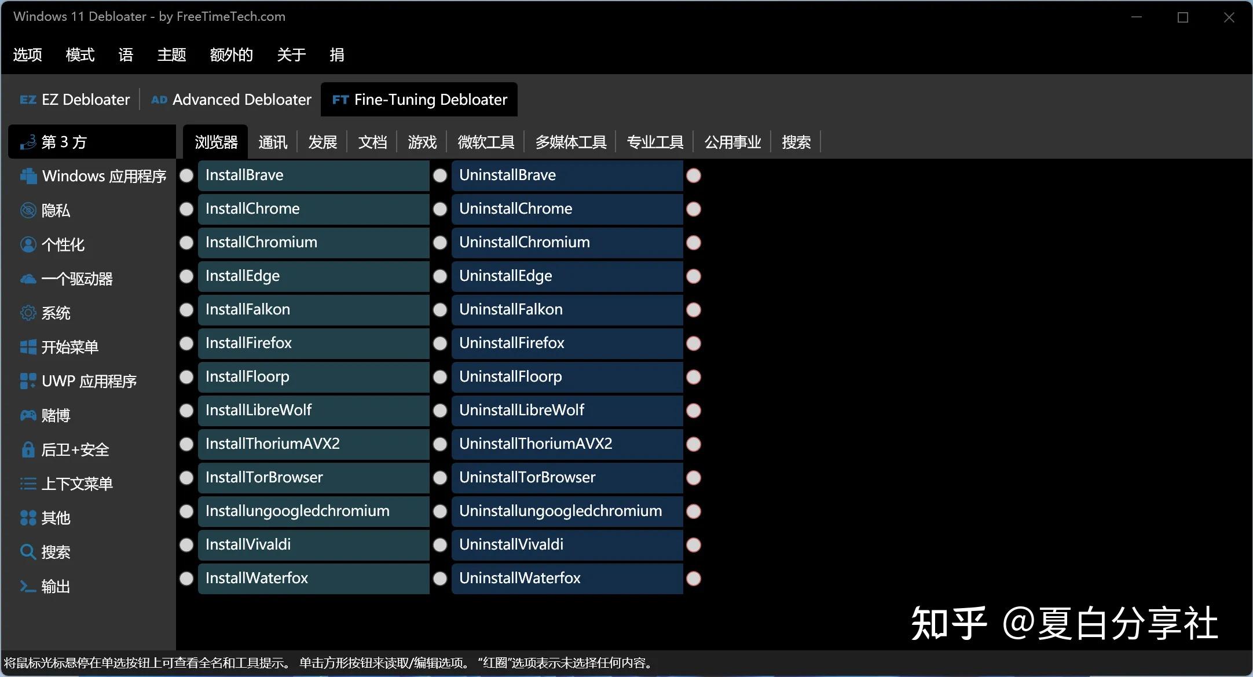Open the 微软工具 category tab
Viewport: 1253px width, 677px height.
(485, 142)
